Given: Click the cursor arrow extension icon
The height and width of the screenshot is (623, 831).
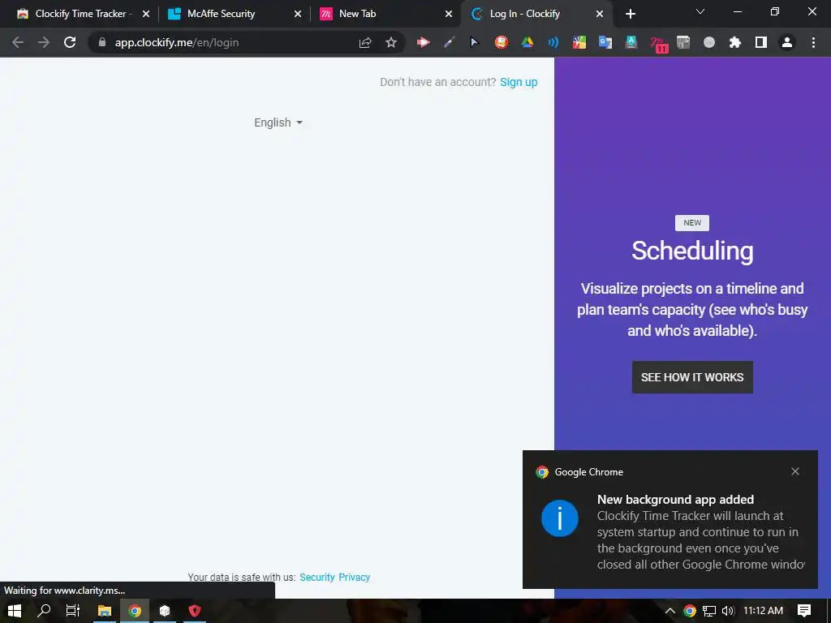Looking at the screenshot, I should [x=474, y=42].
